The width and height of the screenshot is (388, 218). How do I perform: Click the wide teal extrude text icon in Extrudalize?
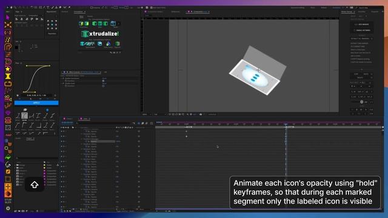tap(87, 44)
